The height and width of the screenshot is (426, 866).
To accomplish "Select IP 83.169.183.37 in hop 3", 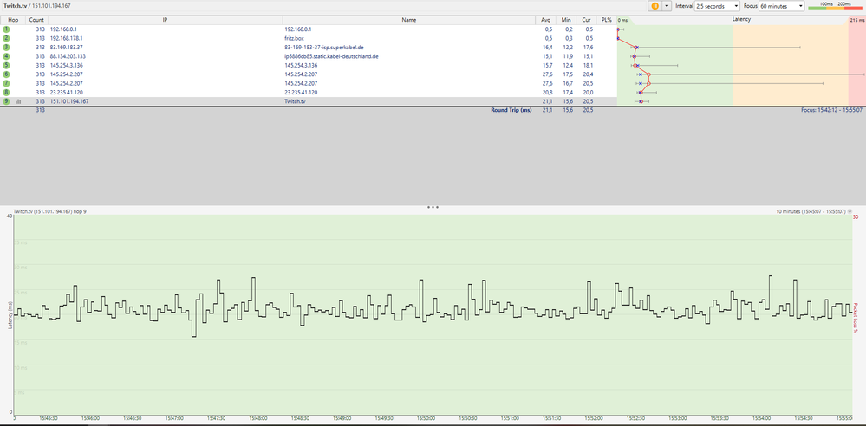I will click(66, 48).
